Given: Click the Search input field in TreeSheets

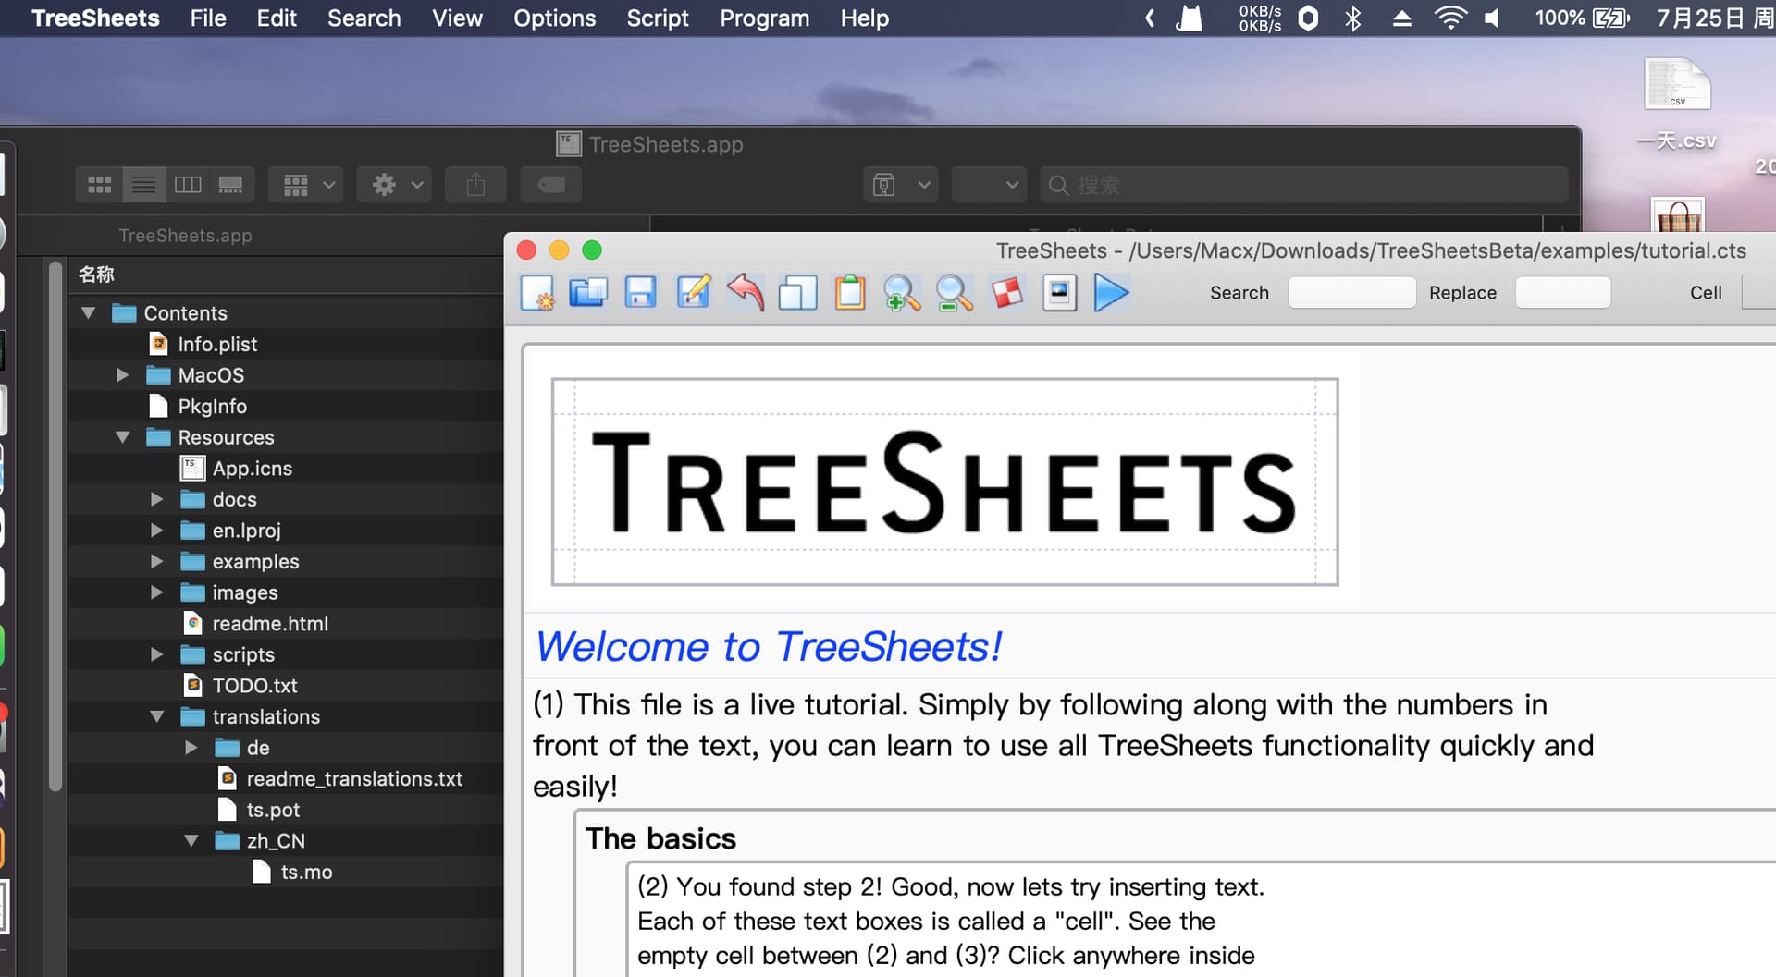Looking at the screenshot, I should [1350, 293].
